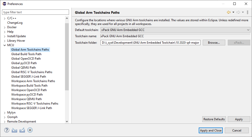Select the C/C++ tree item label
This screenshot has width=252, height=137.
(12, 18)
